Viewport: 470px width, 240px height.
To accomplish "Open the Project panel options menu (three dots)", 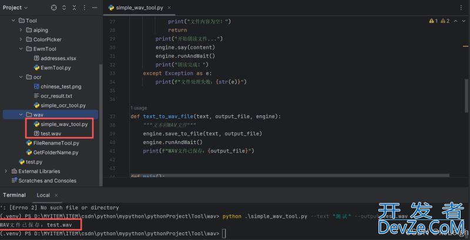I will point(85,8).
